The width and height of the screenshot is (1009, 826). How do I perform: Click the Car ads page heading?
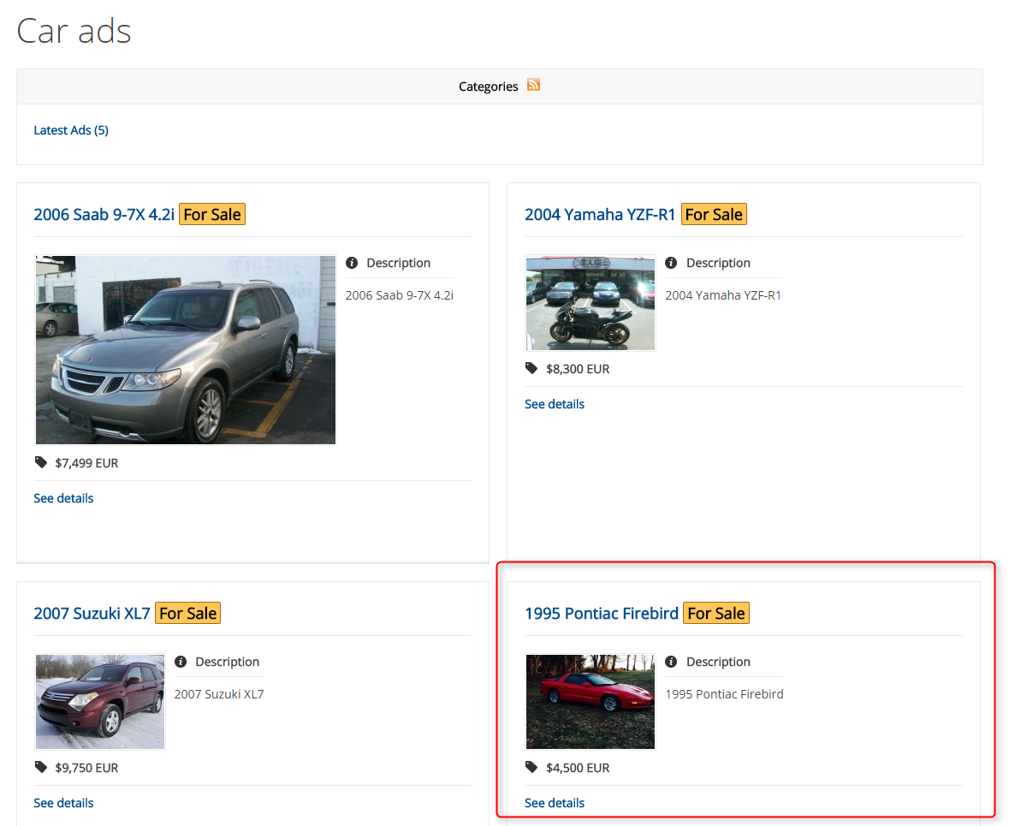click(74, 30)
